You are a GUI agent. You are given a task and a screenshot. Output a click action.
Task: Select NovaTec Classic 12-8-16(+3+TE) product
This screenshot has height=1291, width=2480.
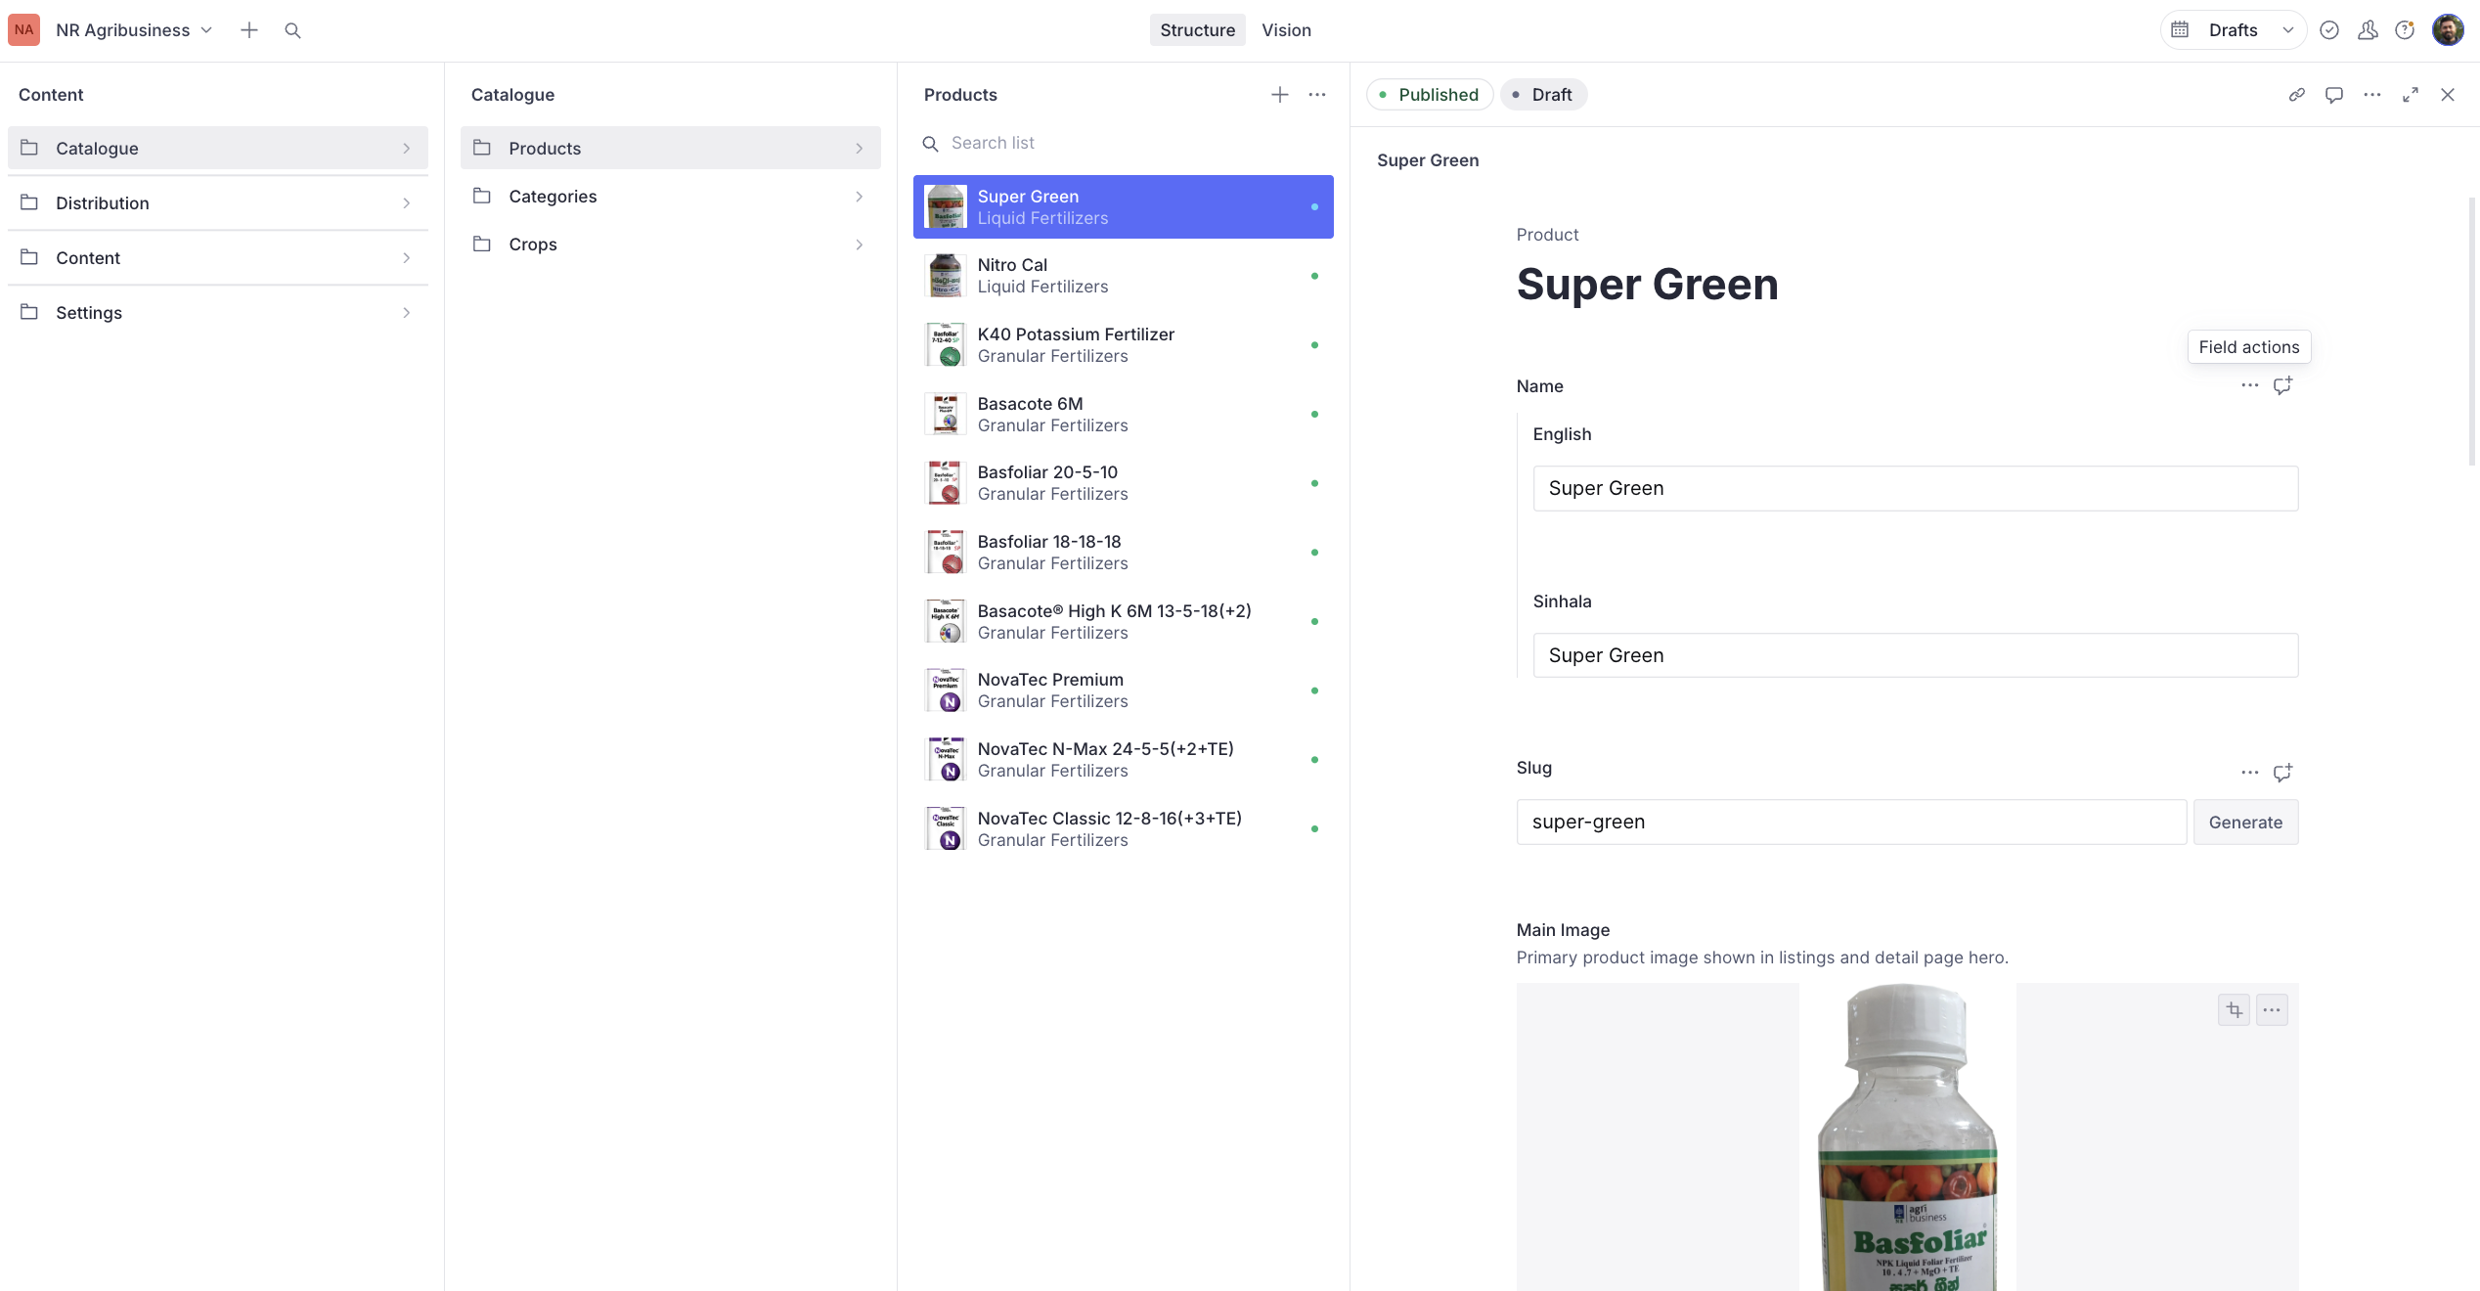coord(1124,828)
